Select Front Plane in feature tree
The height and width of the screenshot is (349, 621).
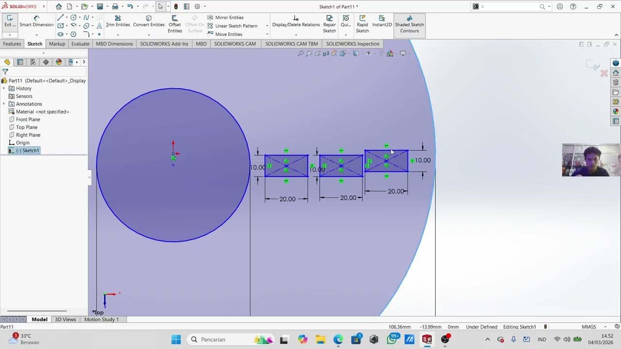[28, 119]
